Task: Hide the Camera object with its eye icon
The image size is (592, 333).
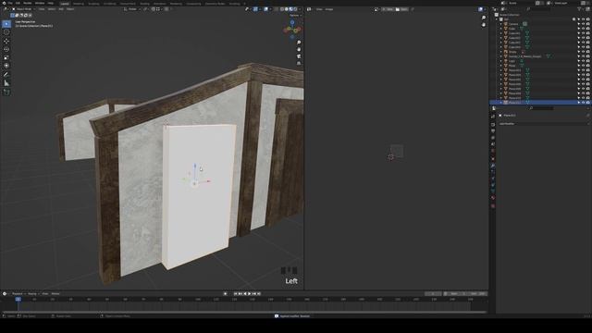Action: 584,24
